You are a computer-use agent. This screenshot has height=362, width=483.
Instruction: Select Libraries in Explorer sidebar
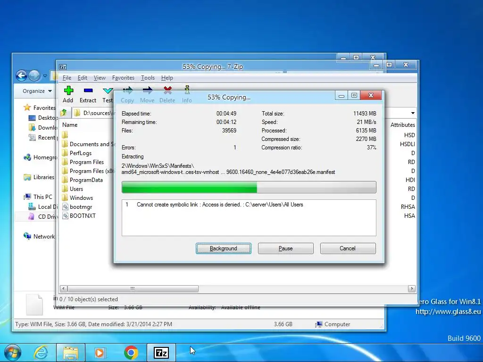coord(39,177)
